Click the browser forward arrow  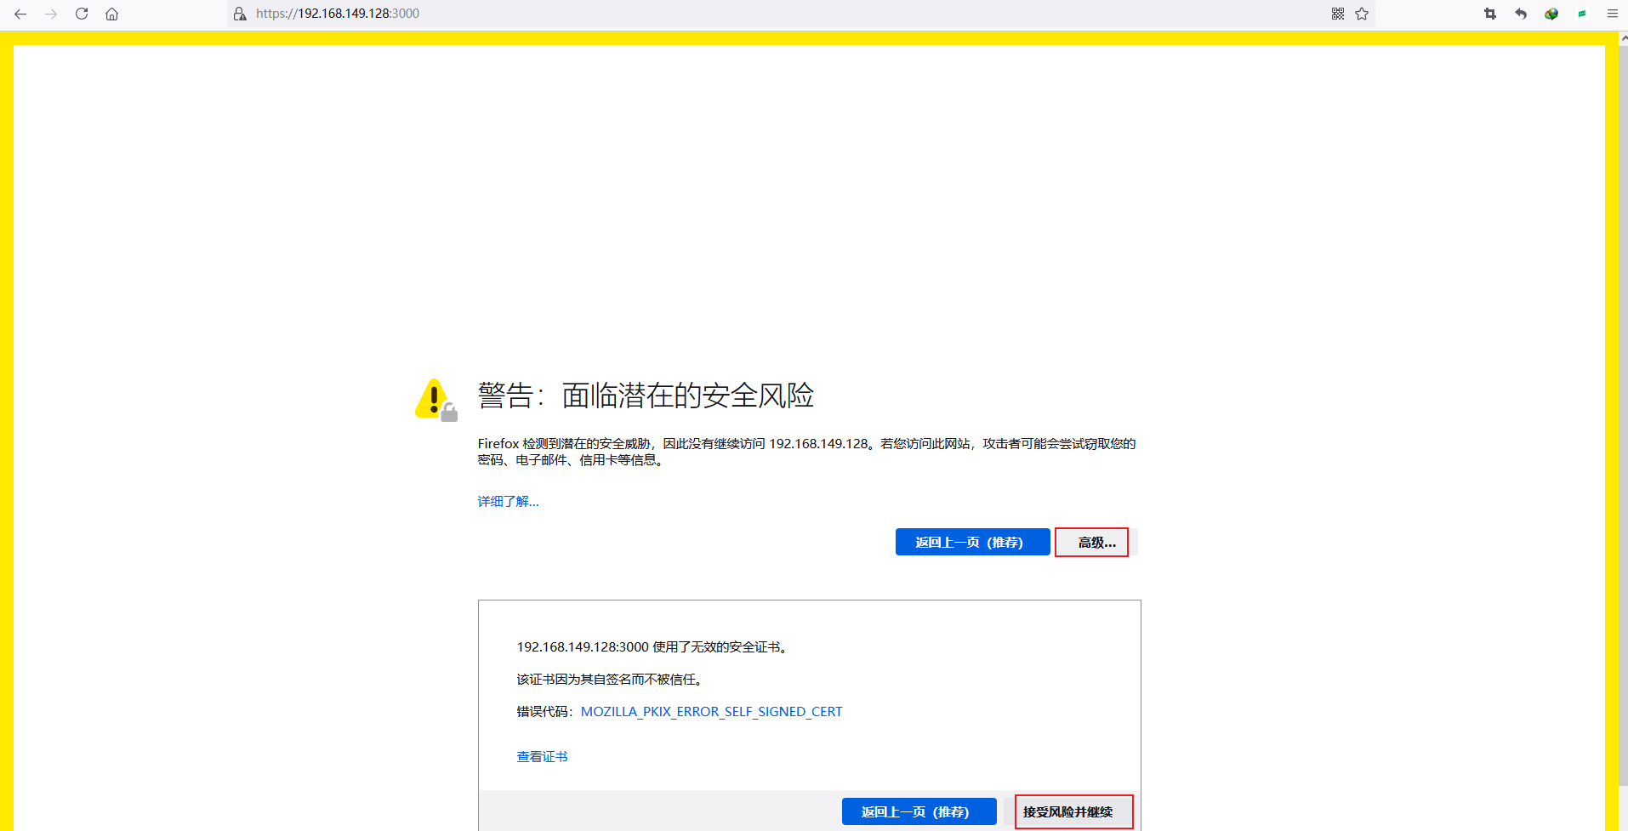click(51, 14)
